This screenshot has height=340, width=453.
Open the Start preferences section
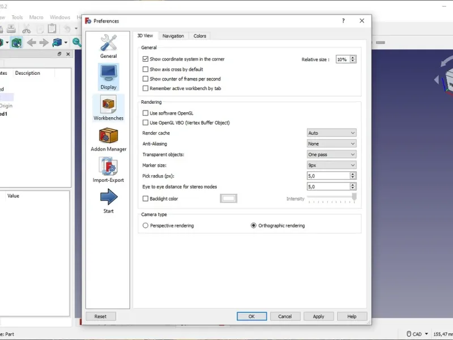click(x=108, y=201)
